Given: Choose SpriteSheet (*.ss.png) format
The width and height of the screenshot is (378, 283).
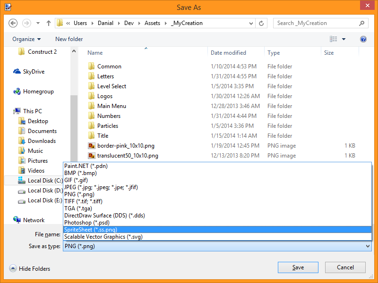Looking at the screenshot, I should [x=217, y=230].
